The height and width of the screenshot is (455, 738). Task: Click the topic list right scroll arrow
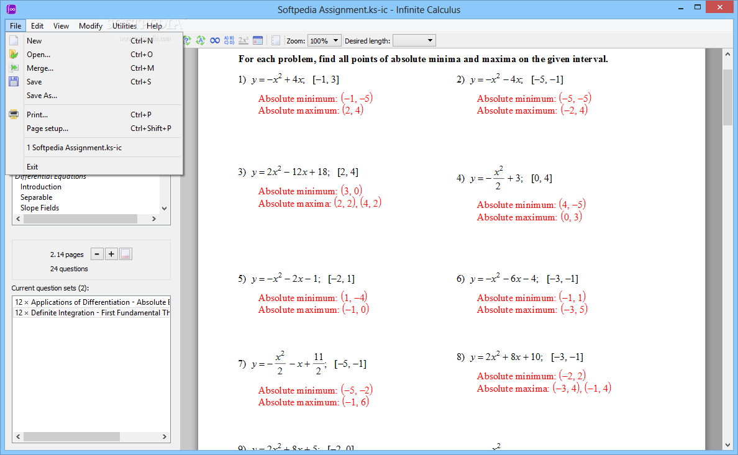[x=153, y=218]
